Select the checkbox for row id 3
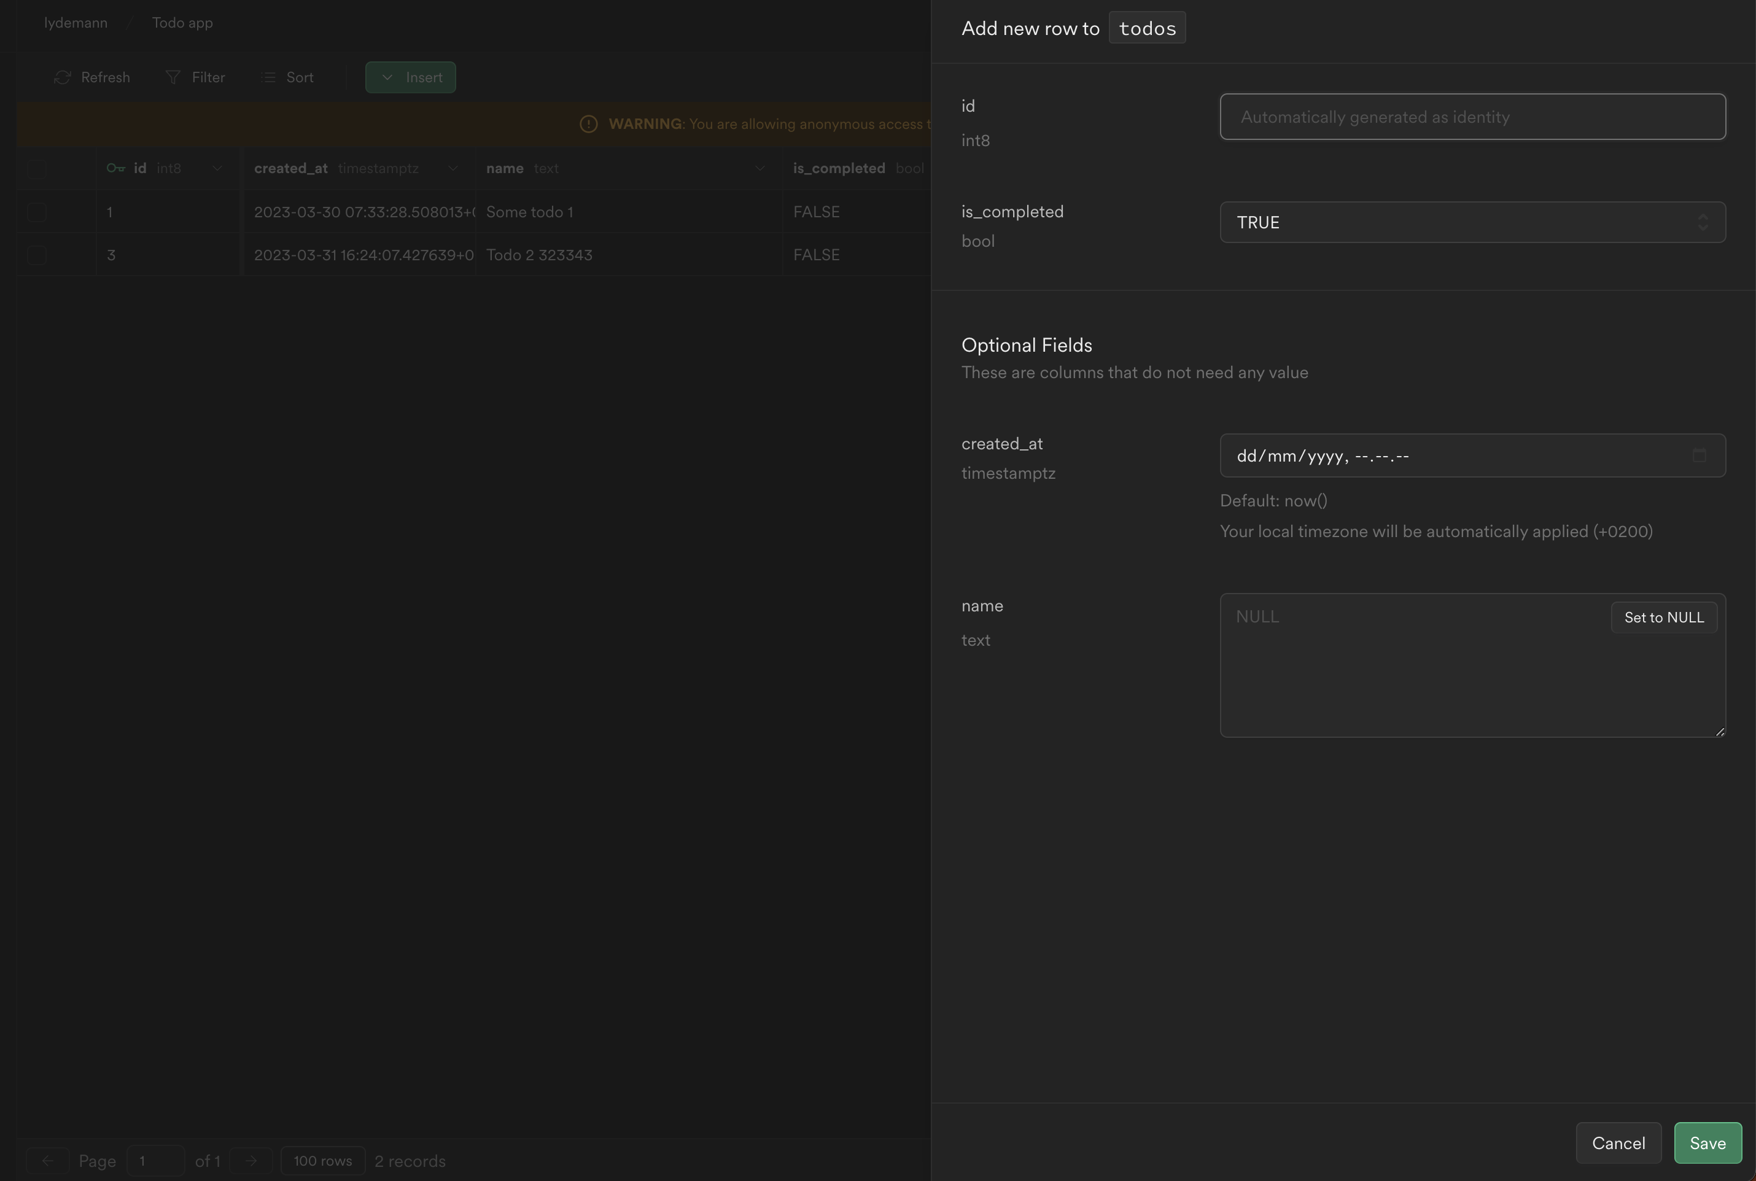The width and height of the screenshot is (1756, 1181). click(x=37, y=255)
